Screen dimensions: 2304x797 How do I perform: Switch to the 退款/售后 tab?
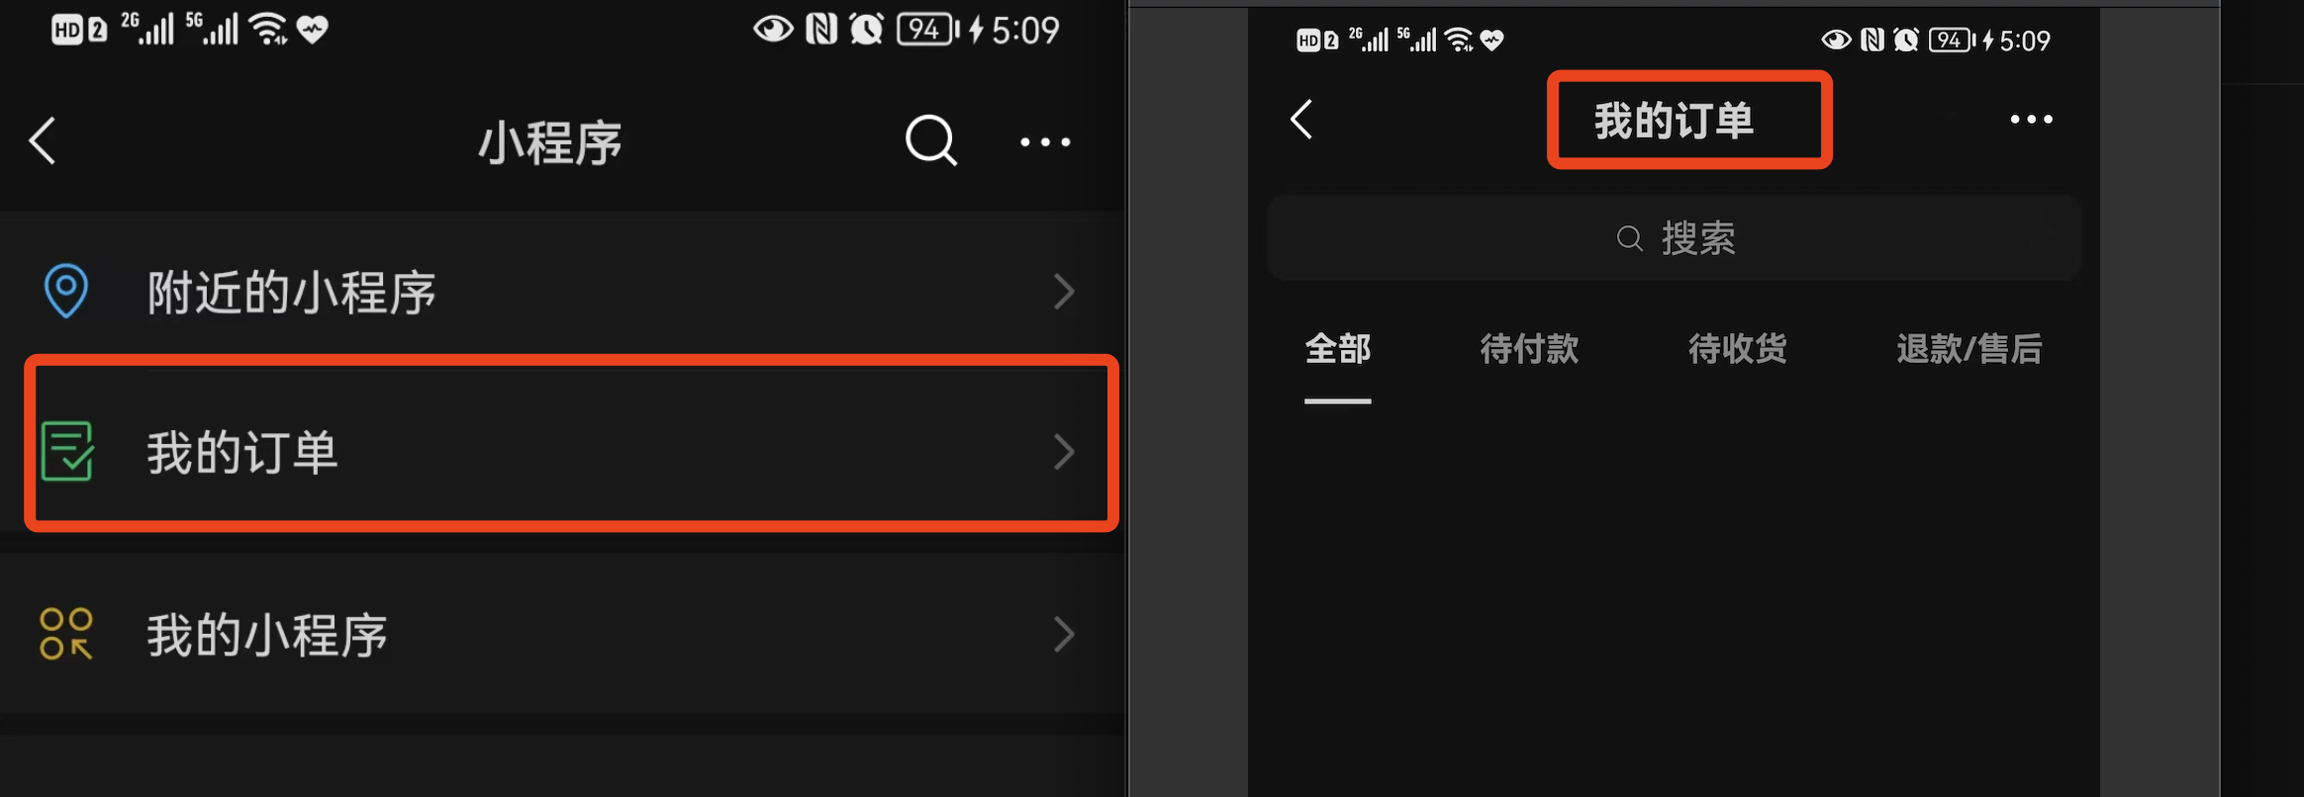tap(1969, 349)
